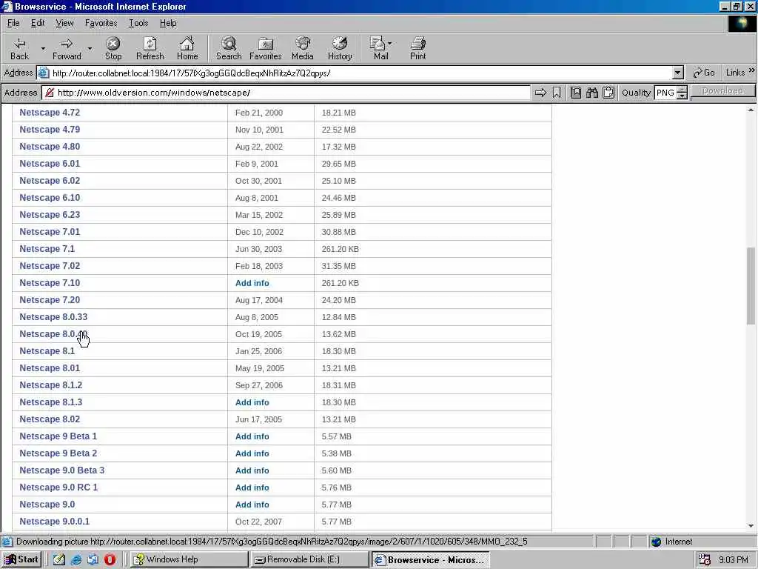Open the Mail toolbar button
758x569 pixels.
tap(381, 48)
